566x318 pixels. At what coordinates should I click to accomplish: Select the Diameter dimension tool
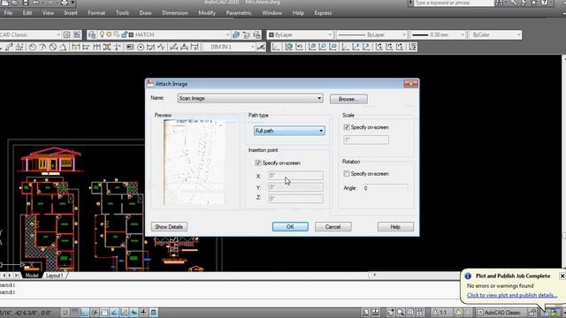53,47
